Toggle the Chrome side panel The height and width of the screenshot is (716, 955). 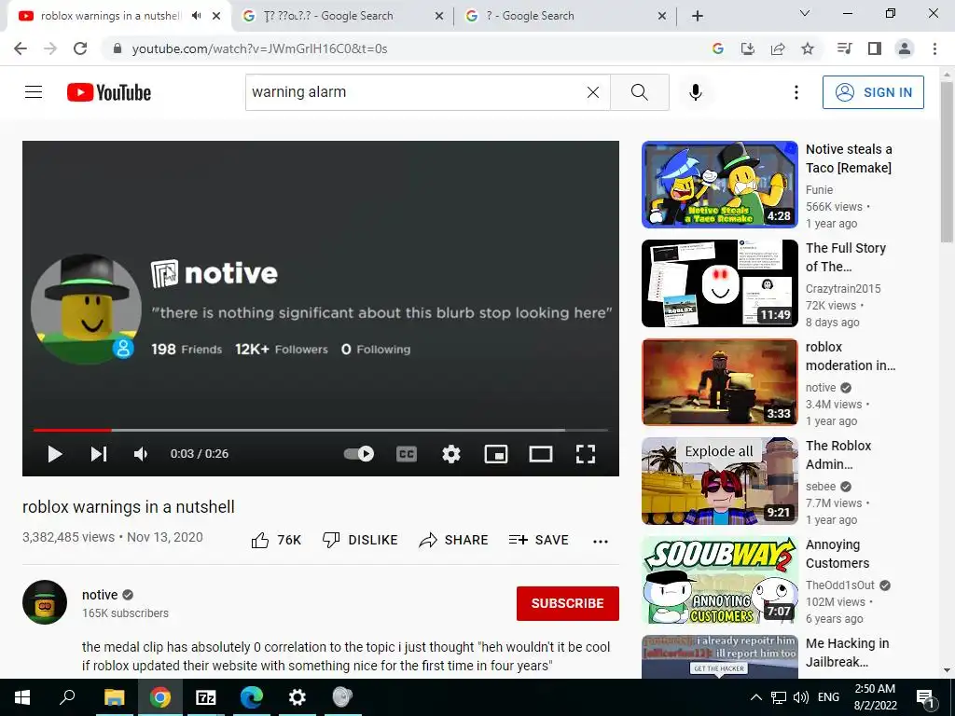coord(875,48)
